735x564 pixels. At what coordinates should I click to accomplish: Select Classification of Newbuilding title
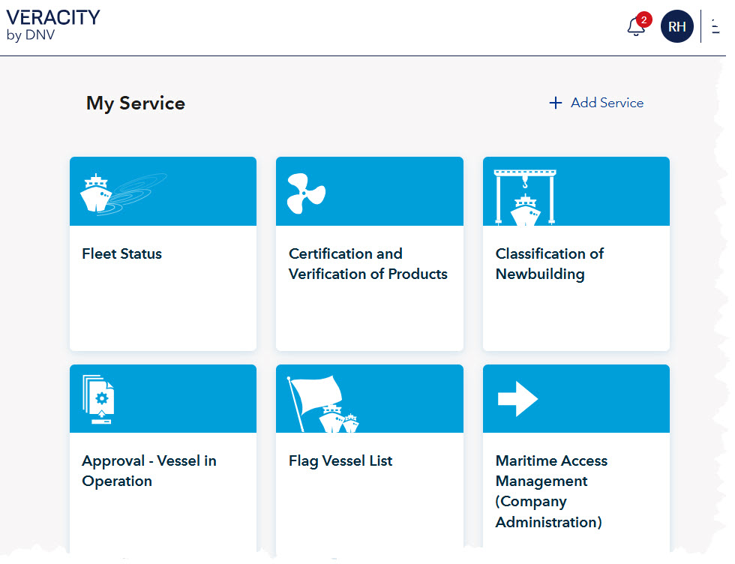point(549,264)
